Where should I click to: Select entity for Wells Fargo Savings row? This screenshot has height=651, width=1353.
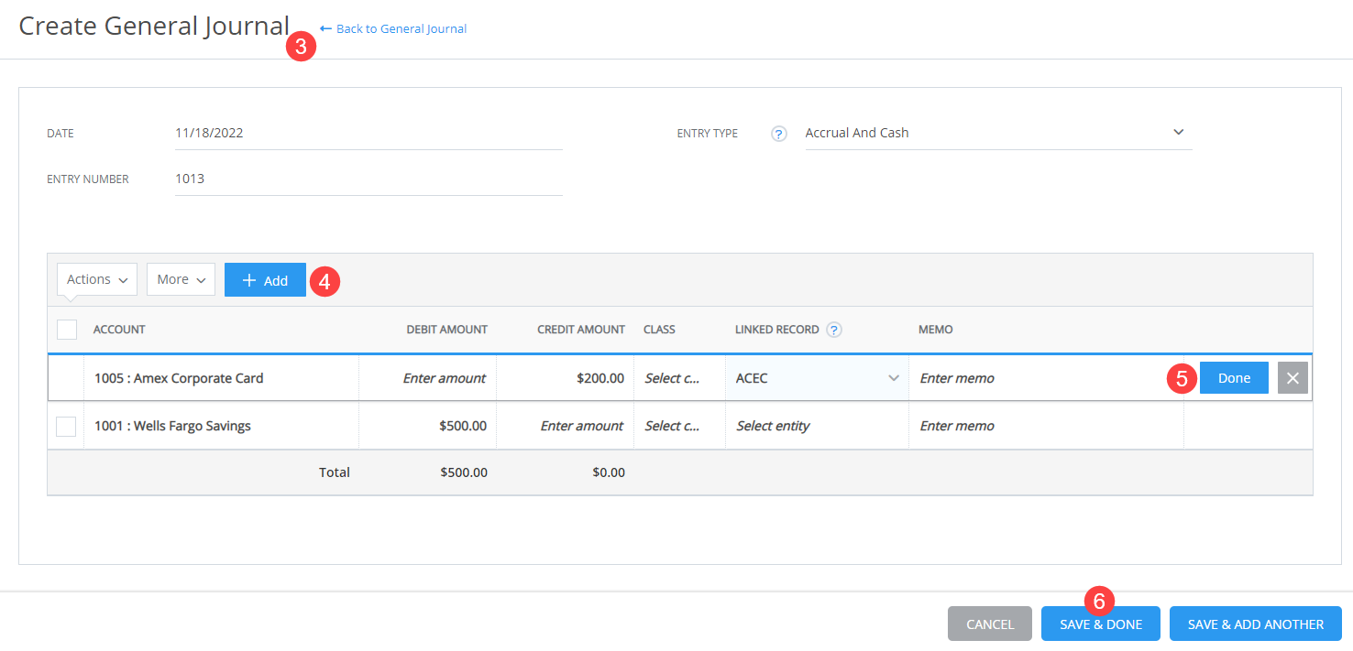click(816, 426)
